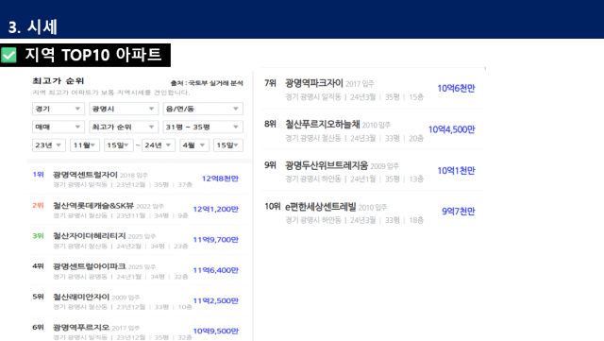Open the 매매 transaction type dropdown
Viewport: 604px width, 341px height.
click(x=59, y=127)
